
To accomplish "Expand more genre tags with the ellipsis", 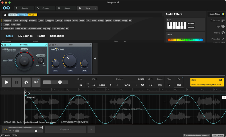I will coord(67,29).
